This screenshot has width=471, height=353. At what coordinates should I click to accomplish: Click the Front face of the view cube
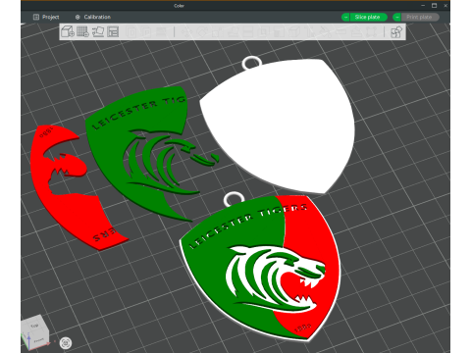coord(39,340)
